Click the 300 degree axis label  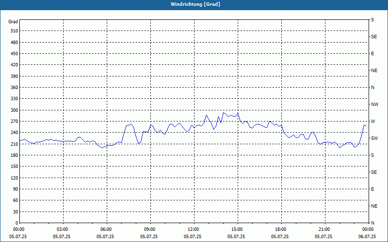[15, 110]
